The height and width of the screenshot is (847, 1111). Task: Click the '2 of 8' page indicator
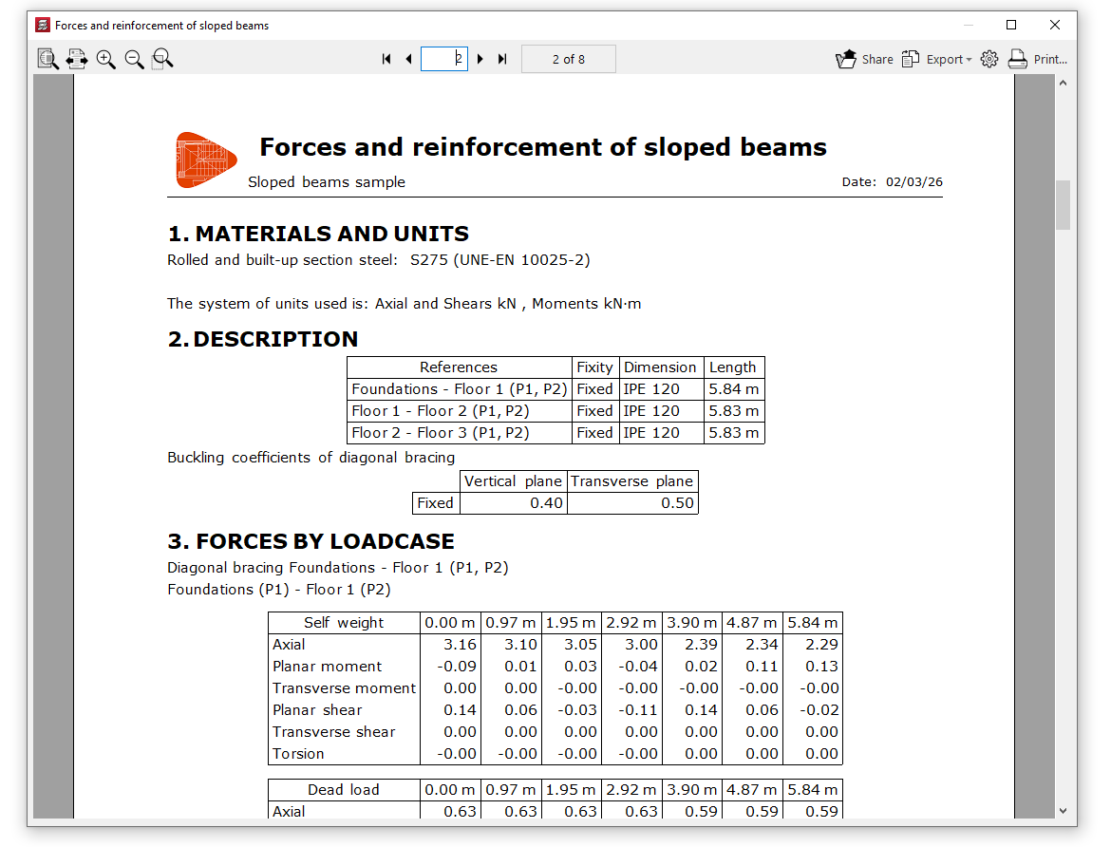(568, 59)
